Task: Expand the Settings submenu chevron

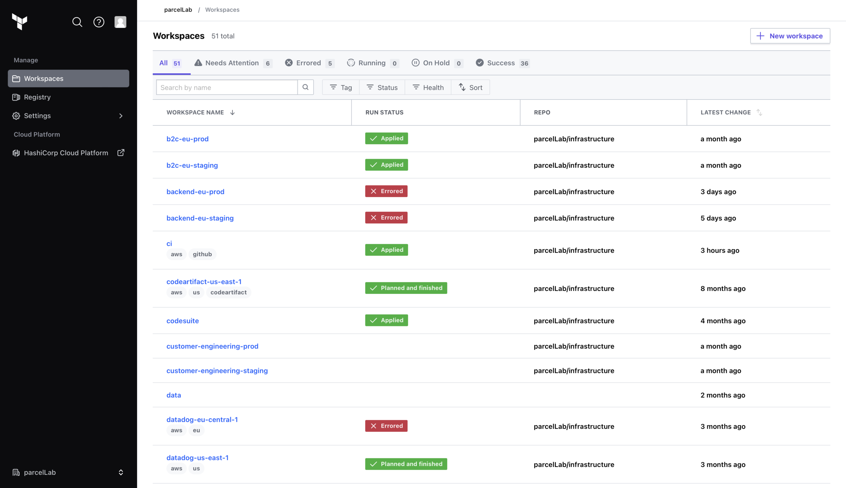Action: click(121, 116)
